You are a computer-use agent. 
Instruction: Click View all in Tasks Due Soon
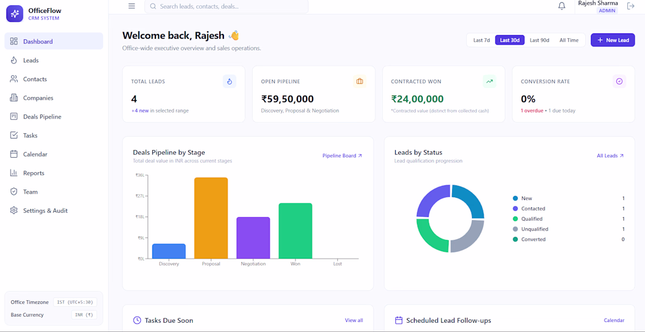[354, 320]
